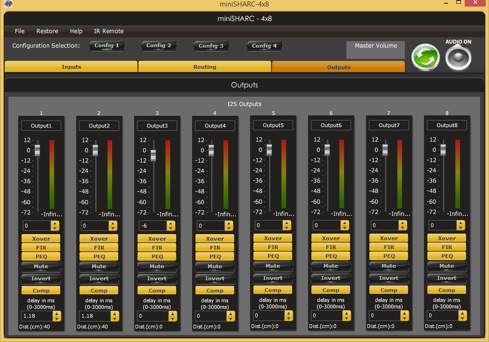The image size is (489, 342).
Task: Click the Output3 gain field showing -6
Action: pyautogui.click(x=153, y=226)
